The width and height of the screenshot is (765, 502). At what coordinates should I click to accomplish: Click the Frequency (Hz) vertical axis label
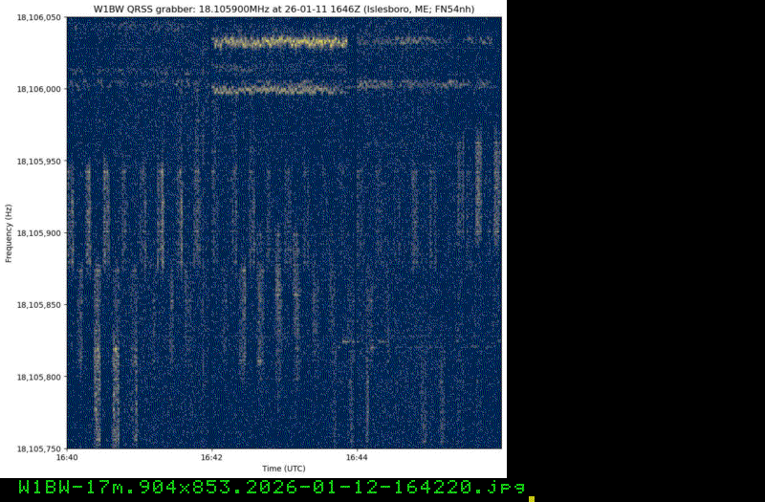9,233
